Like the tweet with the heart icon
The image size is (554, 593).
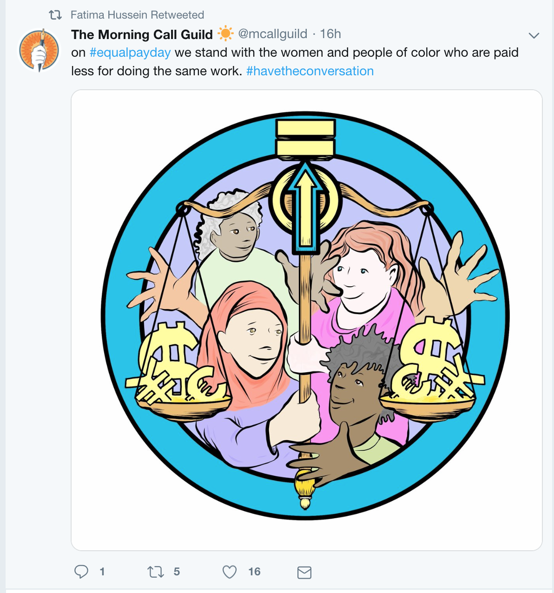[x=230, y=572]
